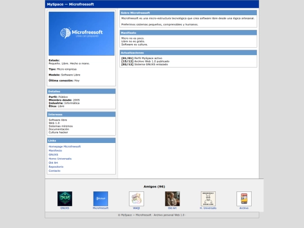The image size is (304, 228).
Task: Open the Archivo friend avatar thumbnail
Action: [x=244, y=199]
